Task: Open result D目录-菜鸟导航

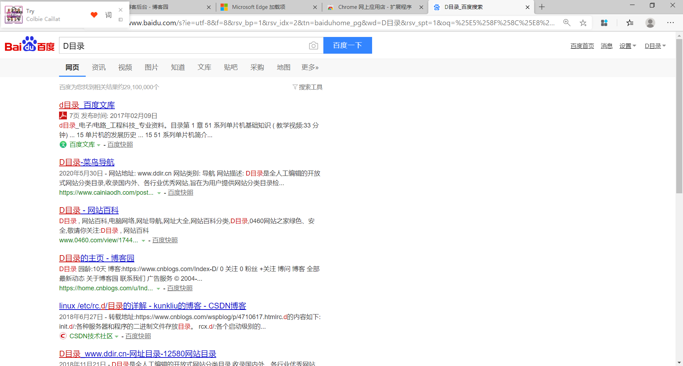Action: (87, 162)
